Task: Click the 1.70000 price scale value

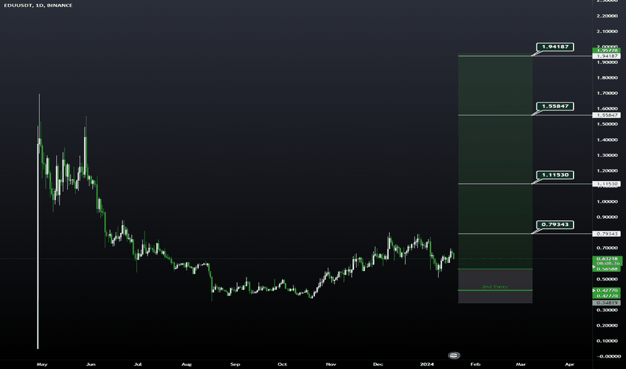Action: (607, 93)
